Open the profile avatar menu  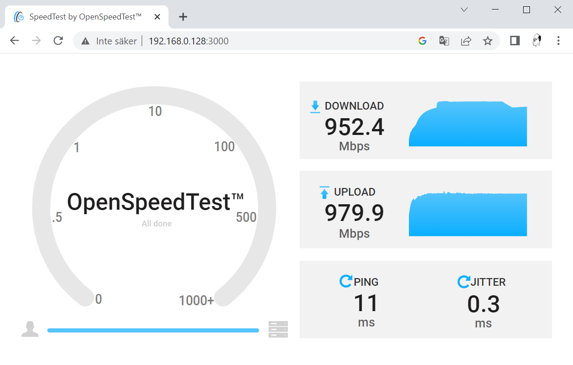(x=537, y=41)
